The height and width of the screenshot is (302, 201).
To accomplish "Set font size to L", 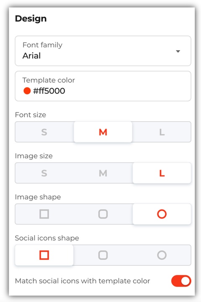I will pyautogui.click(x=162, y=132).
